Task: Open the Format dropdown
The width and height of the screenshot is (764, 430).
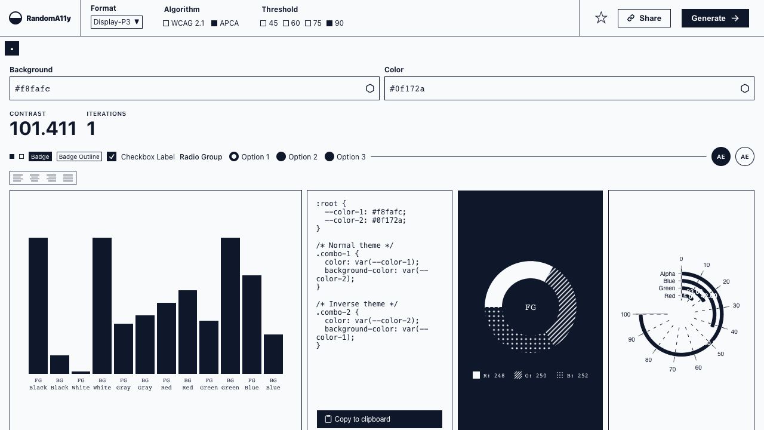Action: tap(116, 22)
